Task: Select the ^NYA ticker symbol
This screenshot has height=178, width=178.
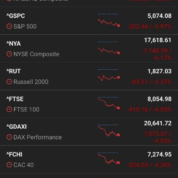Action: [14, 44]
